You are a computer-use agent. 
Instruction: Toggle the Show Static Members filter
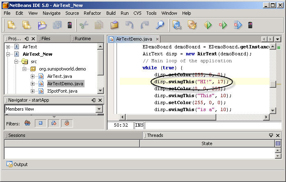(54, 123)
